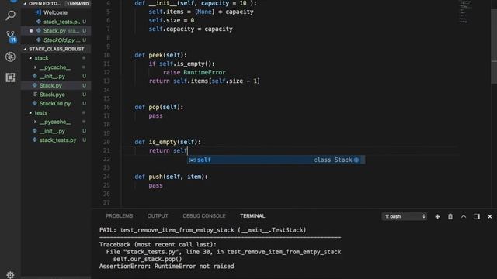497x279 pixels.
Task: Maximize panel with the up chevron
Action: [464, 217]
